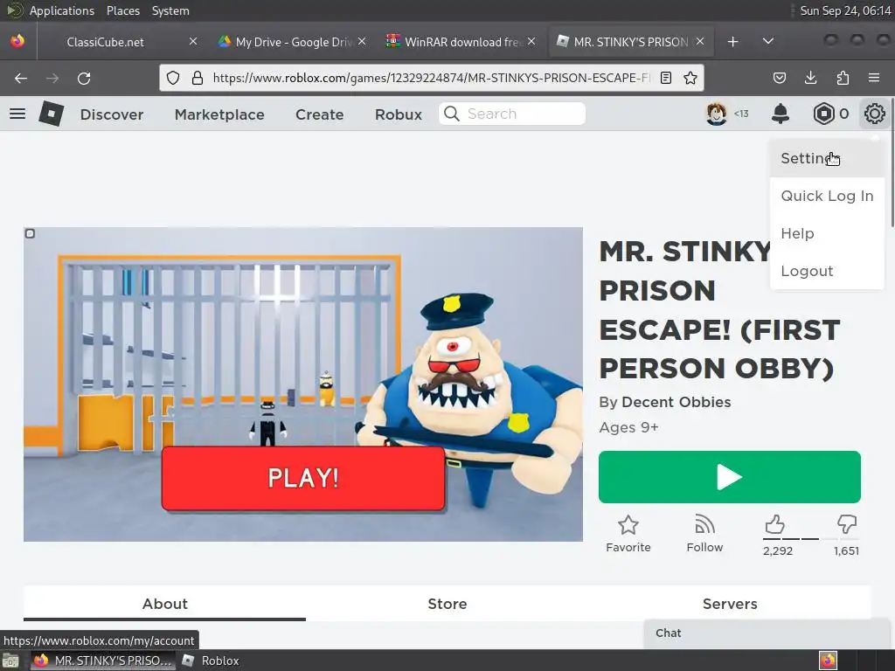895x671 pixels.
Task: Bookmark this page with star
Action: coord(690,78)
